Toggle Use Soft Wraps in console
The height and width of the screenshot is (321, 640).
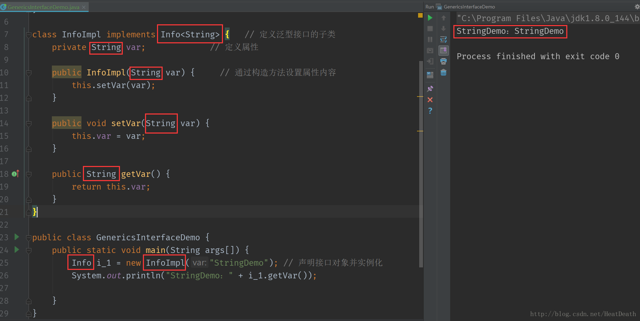pos(443,39)
